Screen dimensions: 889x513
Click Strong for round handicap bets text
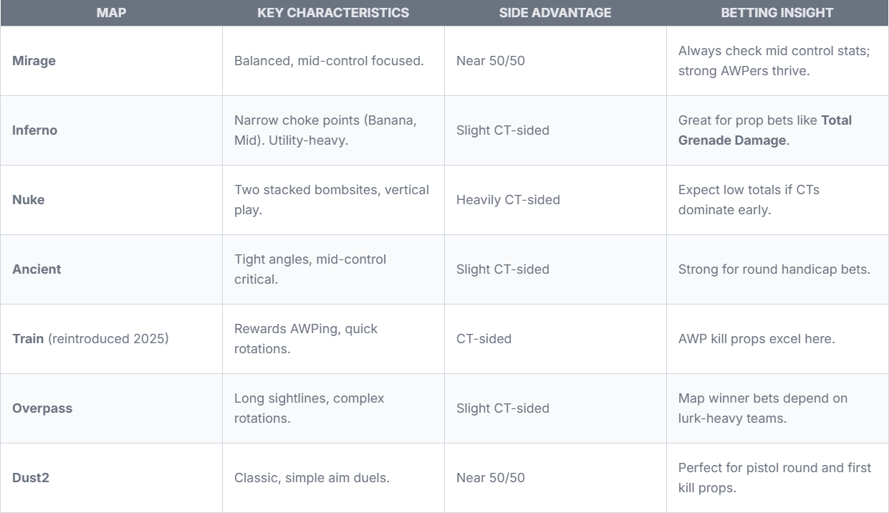(774, 269)
